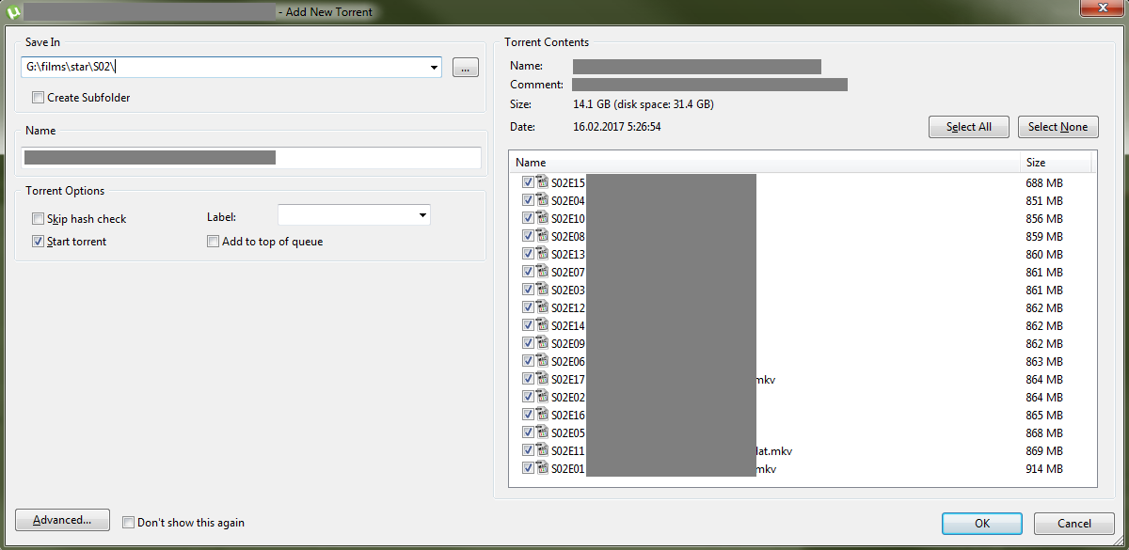Disable the Start torrent option
The image size is (1129, 550).
38,241
